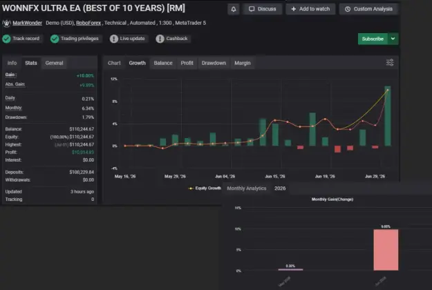This screenshot has height=290, width=432.
Task: Select the Margin chart tab
Action: pyautogui.click(x=243, y=63)
